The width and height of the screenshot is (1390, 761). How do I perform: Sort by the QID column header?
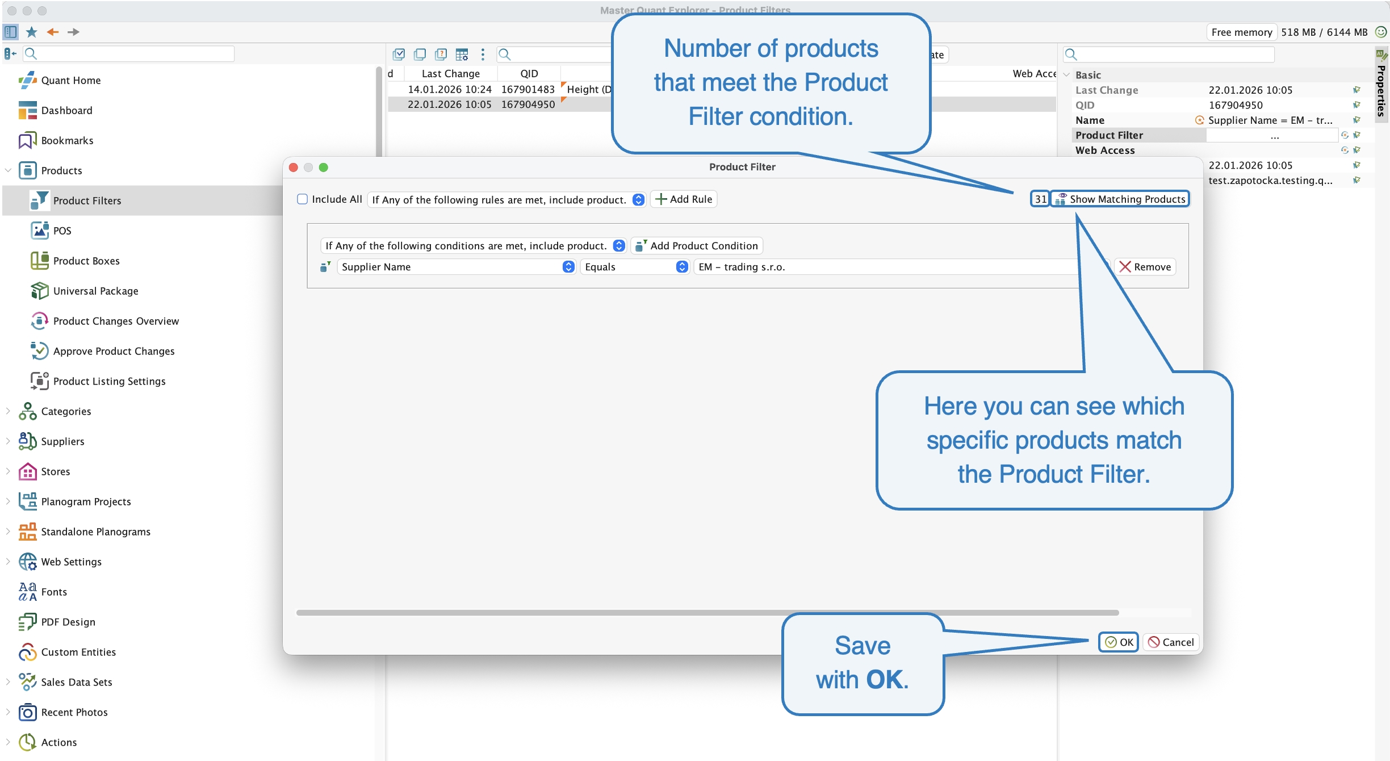529,73
